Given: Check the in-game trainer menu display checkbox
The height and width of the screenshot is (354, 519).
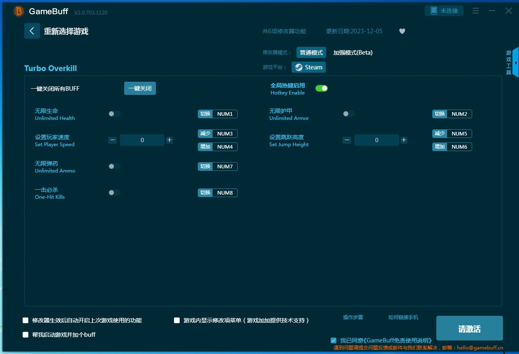Looking at the screenshot, I should coord(177,320).
